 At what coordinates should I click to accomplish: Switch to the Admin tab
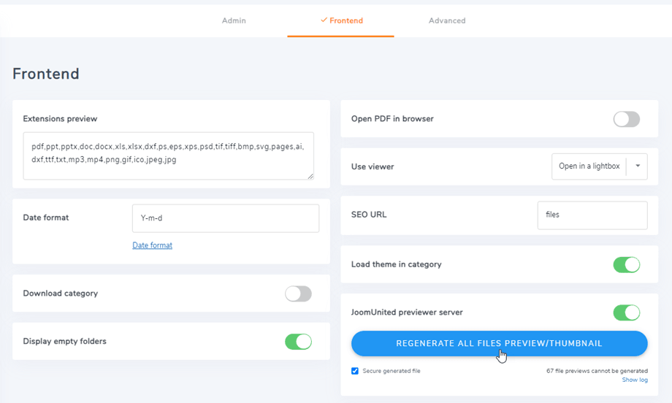pyautogui.click(x=234, y=20)
